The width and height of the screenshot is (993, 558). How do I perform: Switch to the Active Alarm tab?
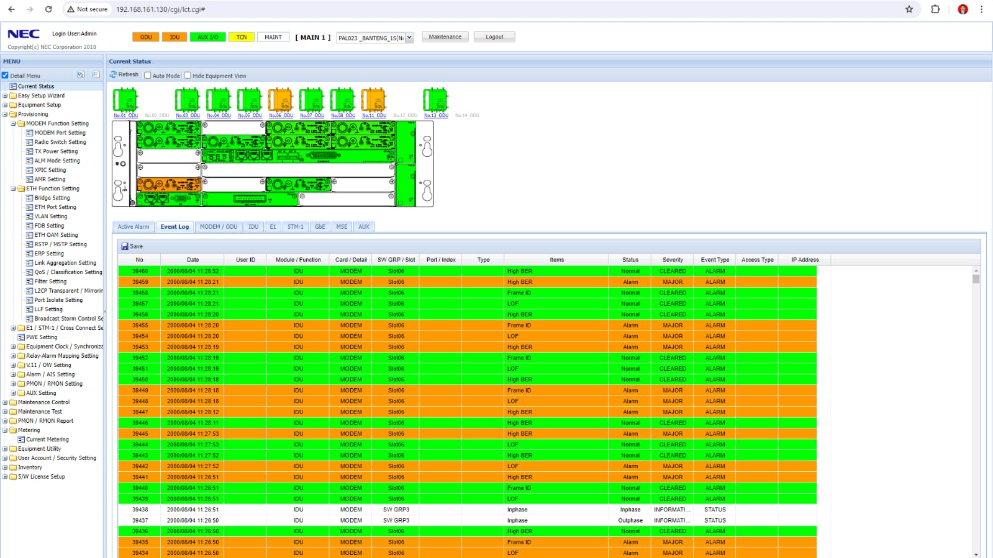[x=134, y=227]
